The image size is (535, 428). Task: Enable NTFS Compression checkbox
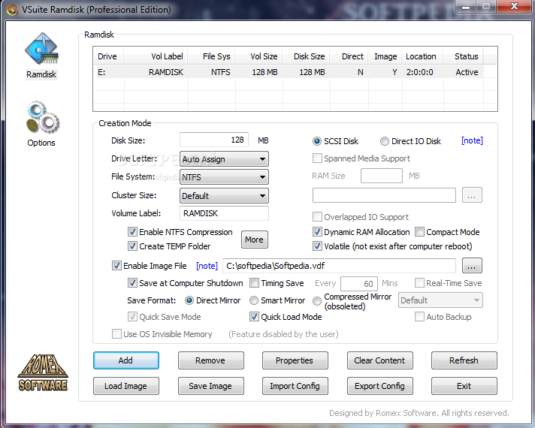coord(132,232)
